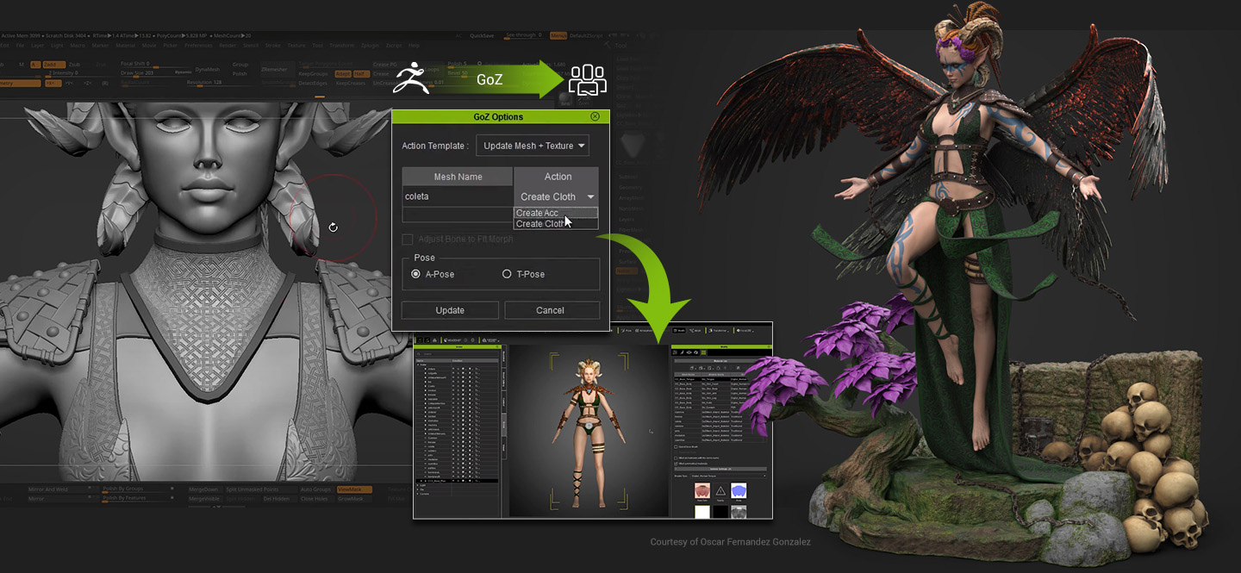Screen dimensions: 1241x573
Task: Open the Action Template dropdown
Action: pos(532,146)
